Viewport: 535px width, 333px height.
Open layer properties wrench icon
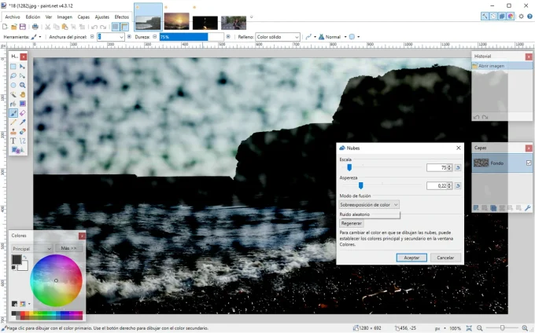[528, 207]
